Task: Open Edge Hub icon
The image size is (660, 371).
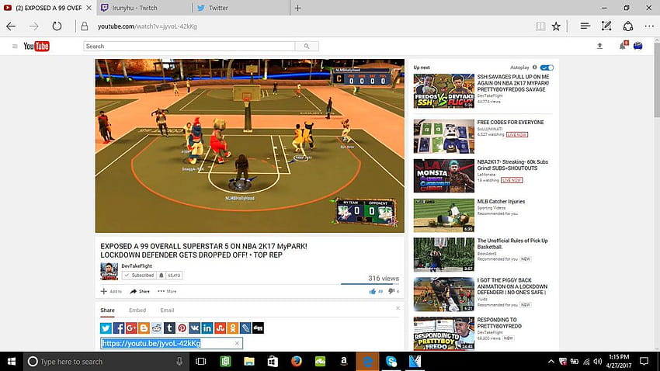Action: pos(585,26)
